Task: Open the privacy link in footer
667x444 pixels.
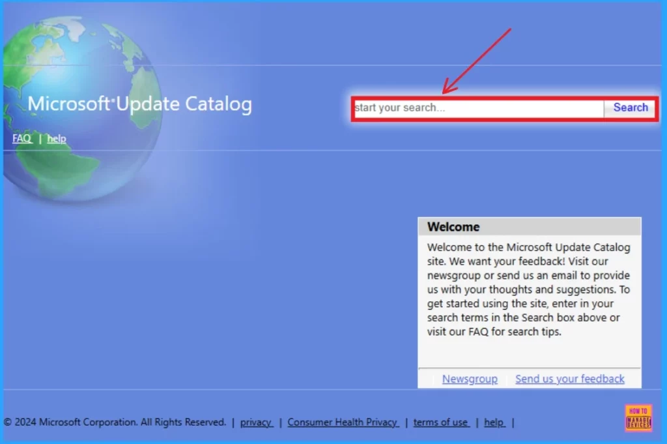Action: 256,422
